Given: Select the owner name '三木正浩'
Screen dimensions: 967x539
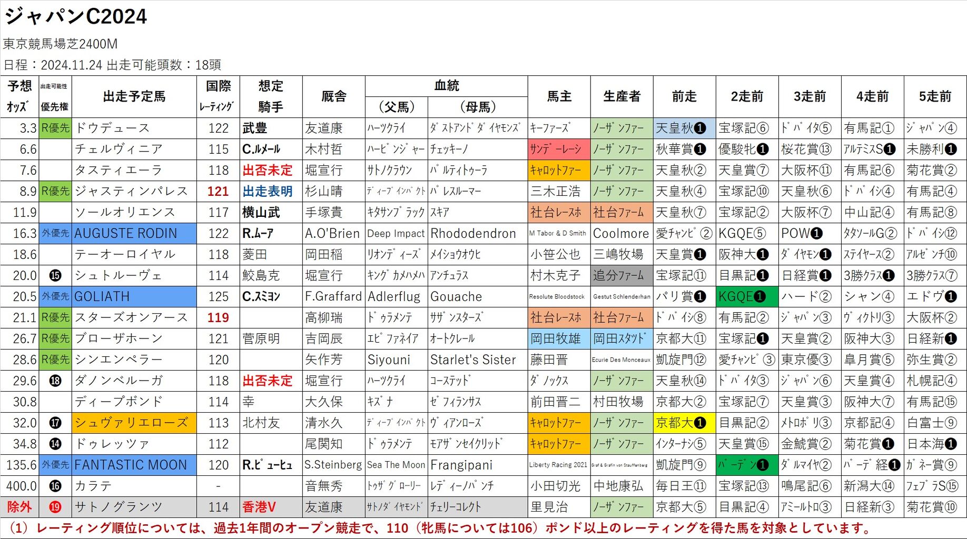Looking at the screenshot, I should [555, 191].
